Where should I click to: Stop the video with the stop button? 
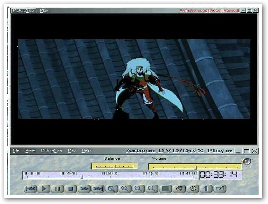click(71, 189)
